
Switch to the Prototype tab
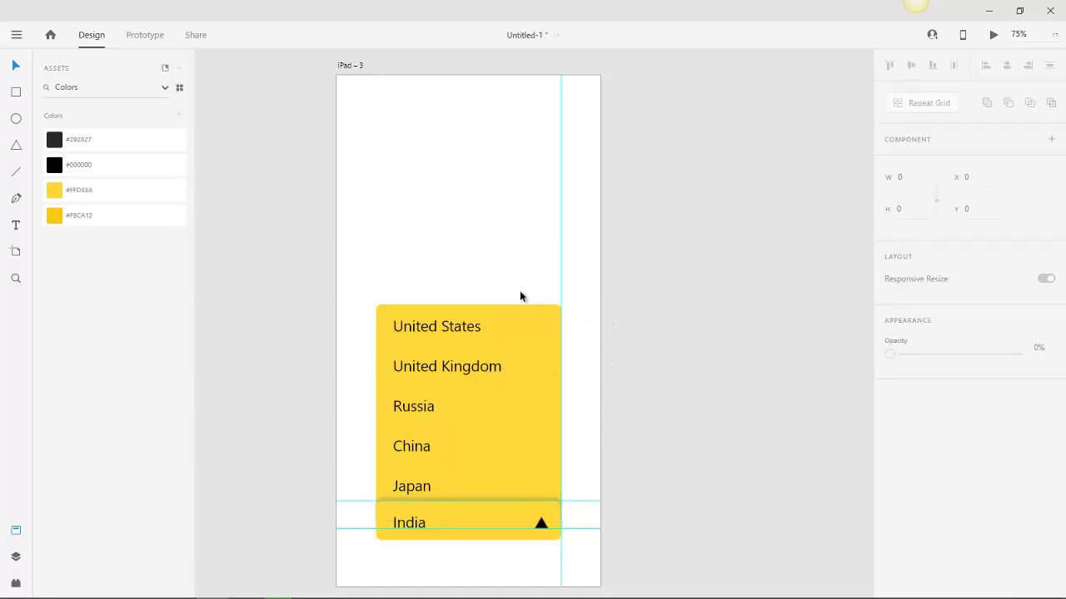point(145,35)
